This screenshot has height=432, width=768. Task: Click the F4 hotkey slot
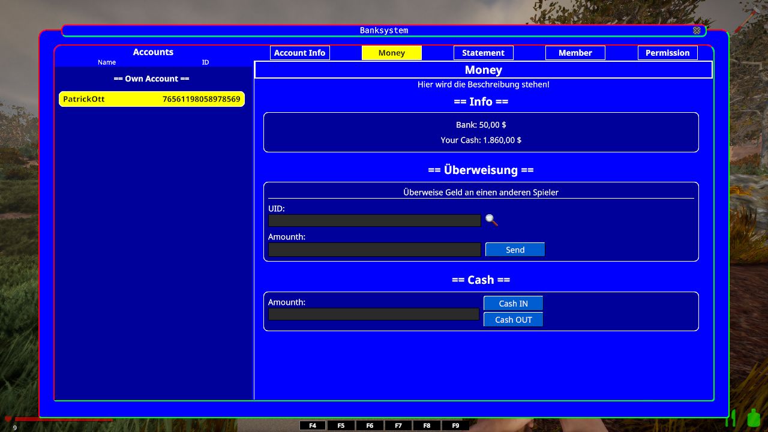point(313,425)
